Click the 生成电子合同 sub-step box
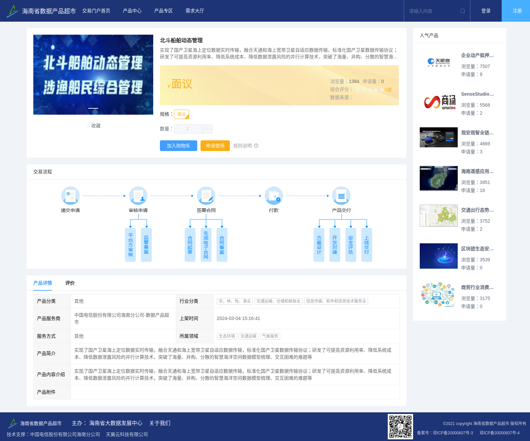530x441 pixels. coord(206,245)
